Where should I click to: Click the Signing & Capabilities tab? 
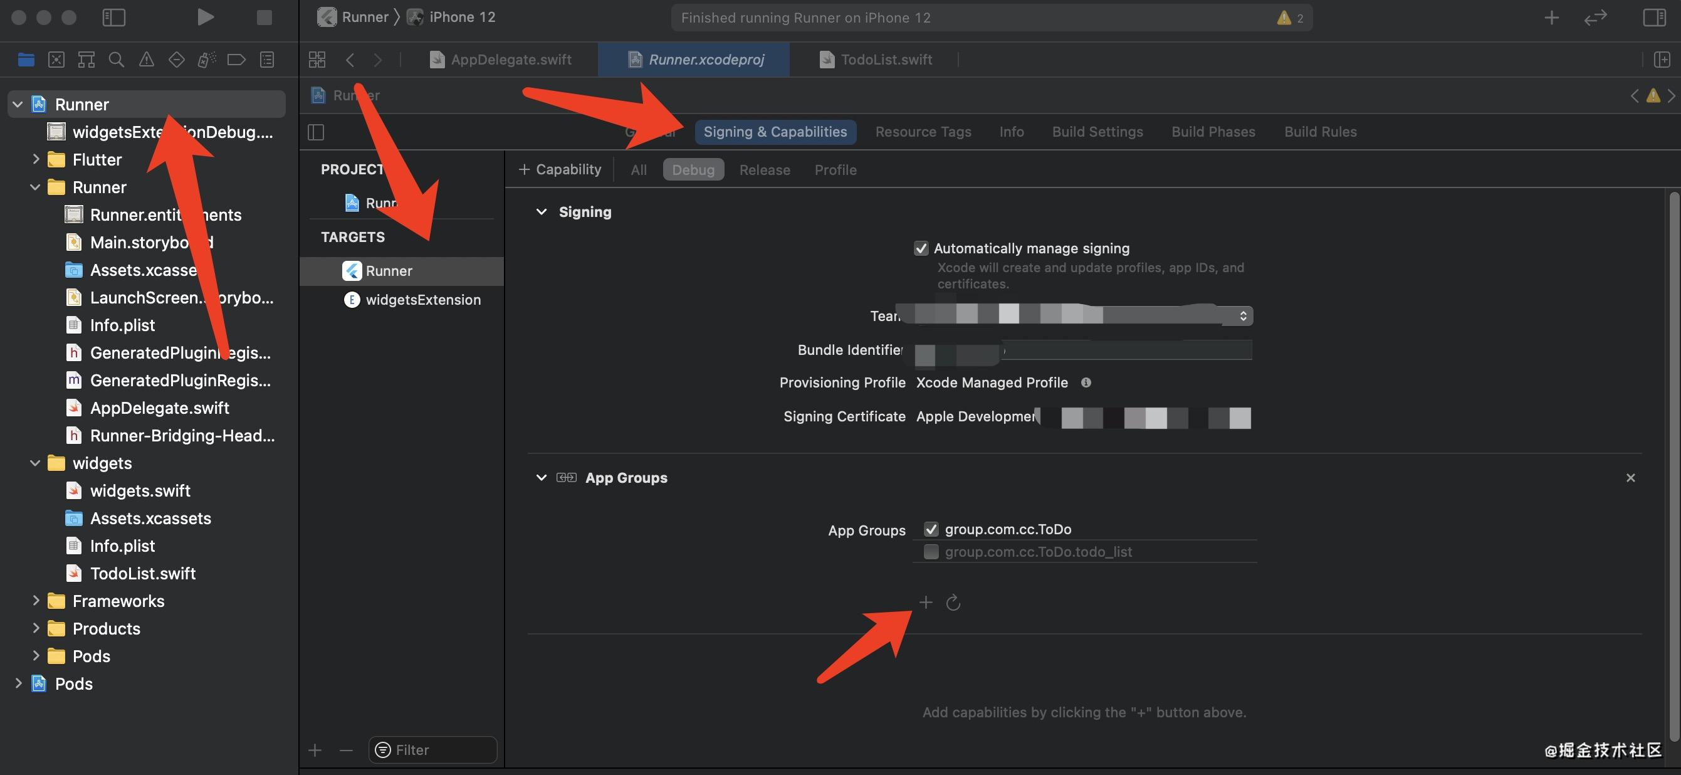[774, 132]
